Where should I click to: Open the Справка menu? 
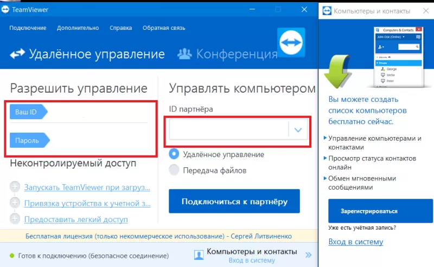(120, 28)
